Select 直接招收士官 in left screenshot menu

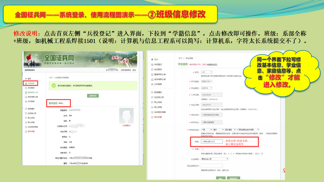[33, 93]
